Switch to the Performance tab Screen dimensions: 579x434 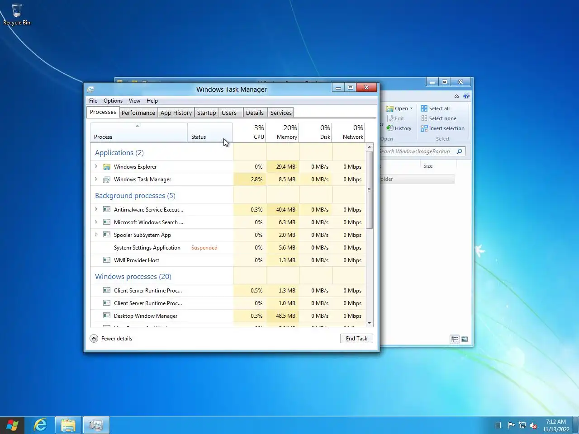138,113
